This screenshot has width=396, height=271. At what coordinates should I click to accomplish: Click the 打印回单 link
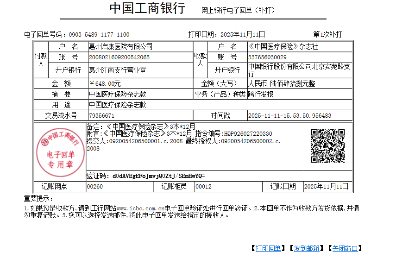click(x=268, y=248)
